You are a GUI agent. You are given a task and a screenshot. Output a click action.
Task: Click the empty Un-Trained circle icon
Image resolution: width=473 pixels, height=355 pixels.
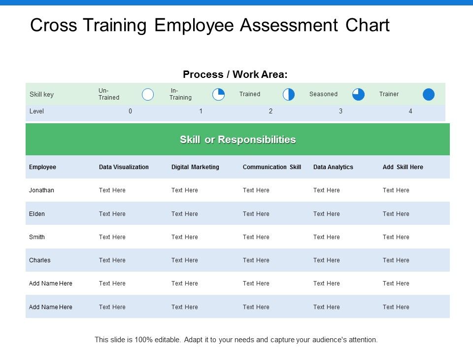click(x=148, y=94)
